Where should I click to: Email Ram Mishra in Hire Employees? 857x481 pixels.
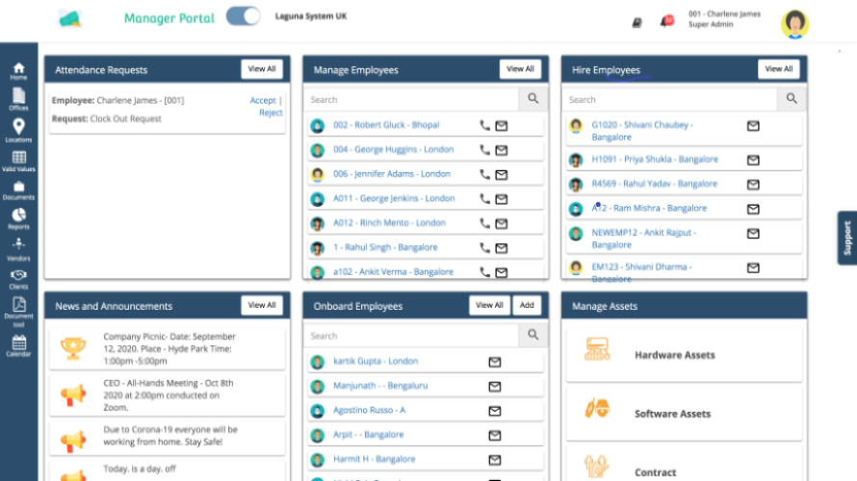click(x=753, y=209)
